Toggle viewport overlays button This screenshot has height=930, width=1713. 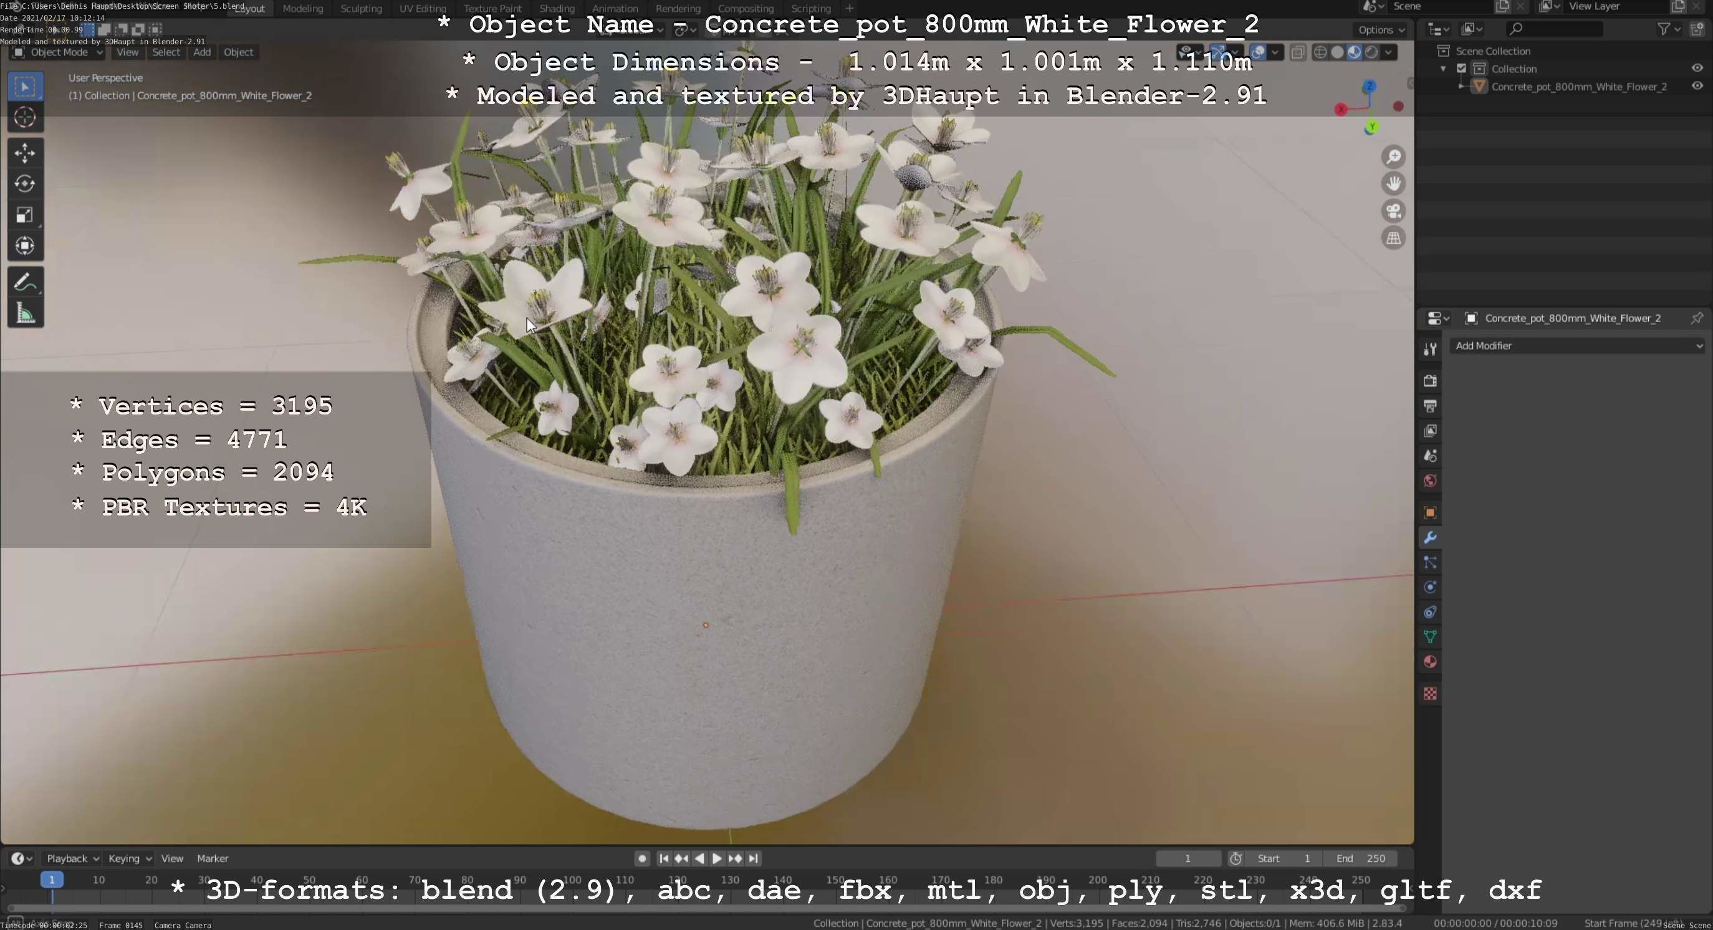tap(1257, 52)
